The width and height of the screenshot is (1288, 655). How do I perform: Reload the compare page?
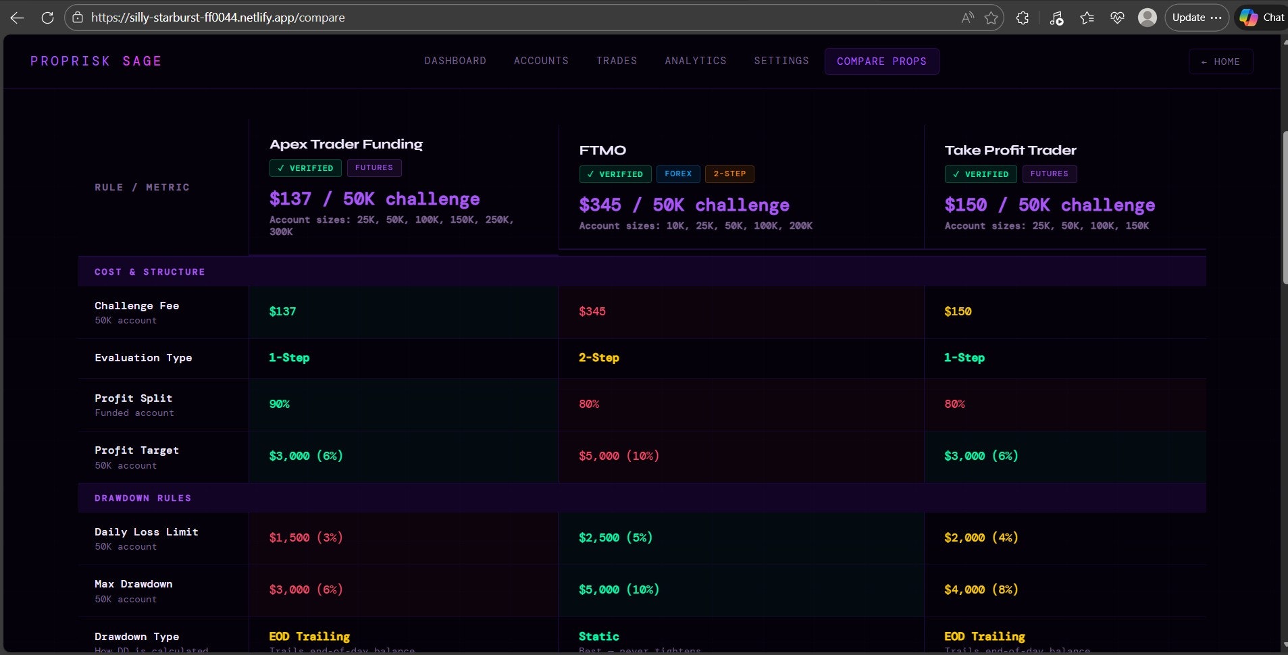pyautogui.click(x=47, y=18)
